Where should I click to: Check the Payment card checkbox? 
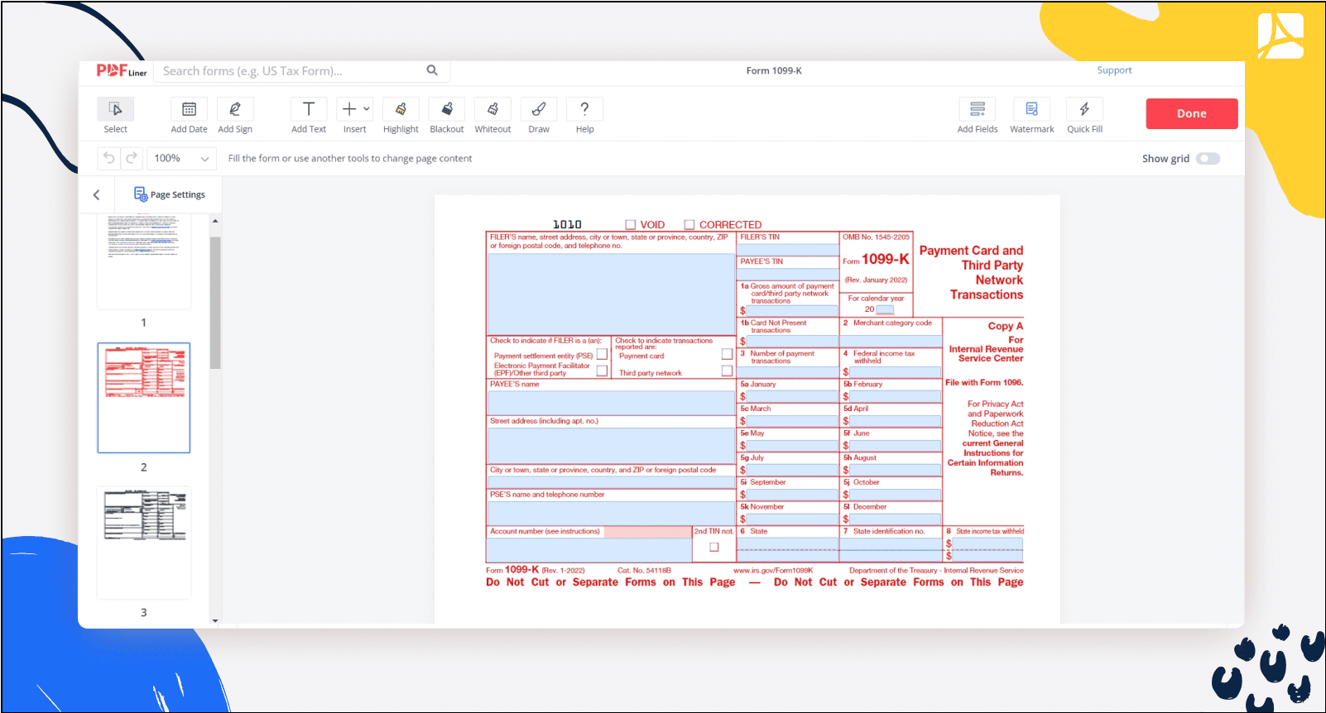click(728, 354)
